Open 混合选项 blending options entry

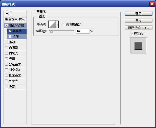(x=15, y=19)
